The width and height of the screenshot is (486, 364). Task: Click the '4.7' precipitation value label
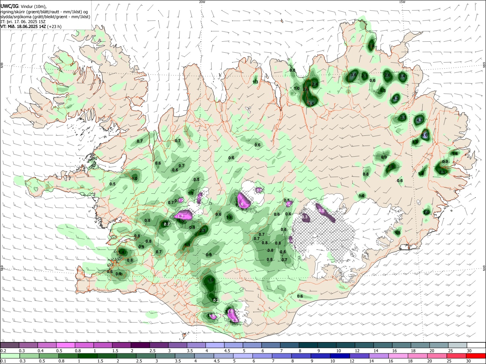click(x=420, y=120)
